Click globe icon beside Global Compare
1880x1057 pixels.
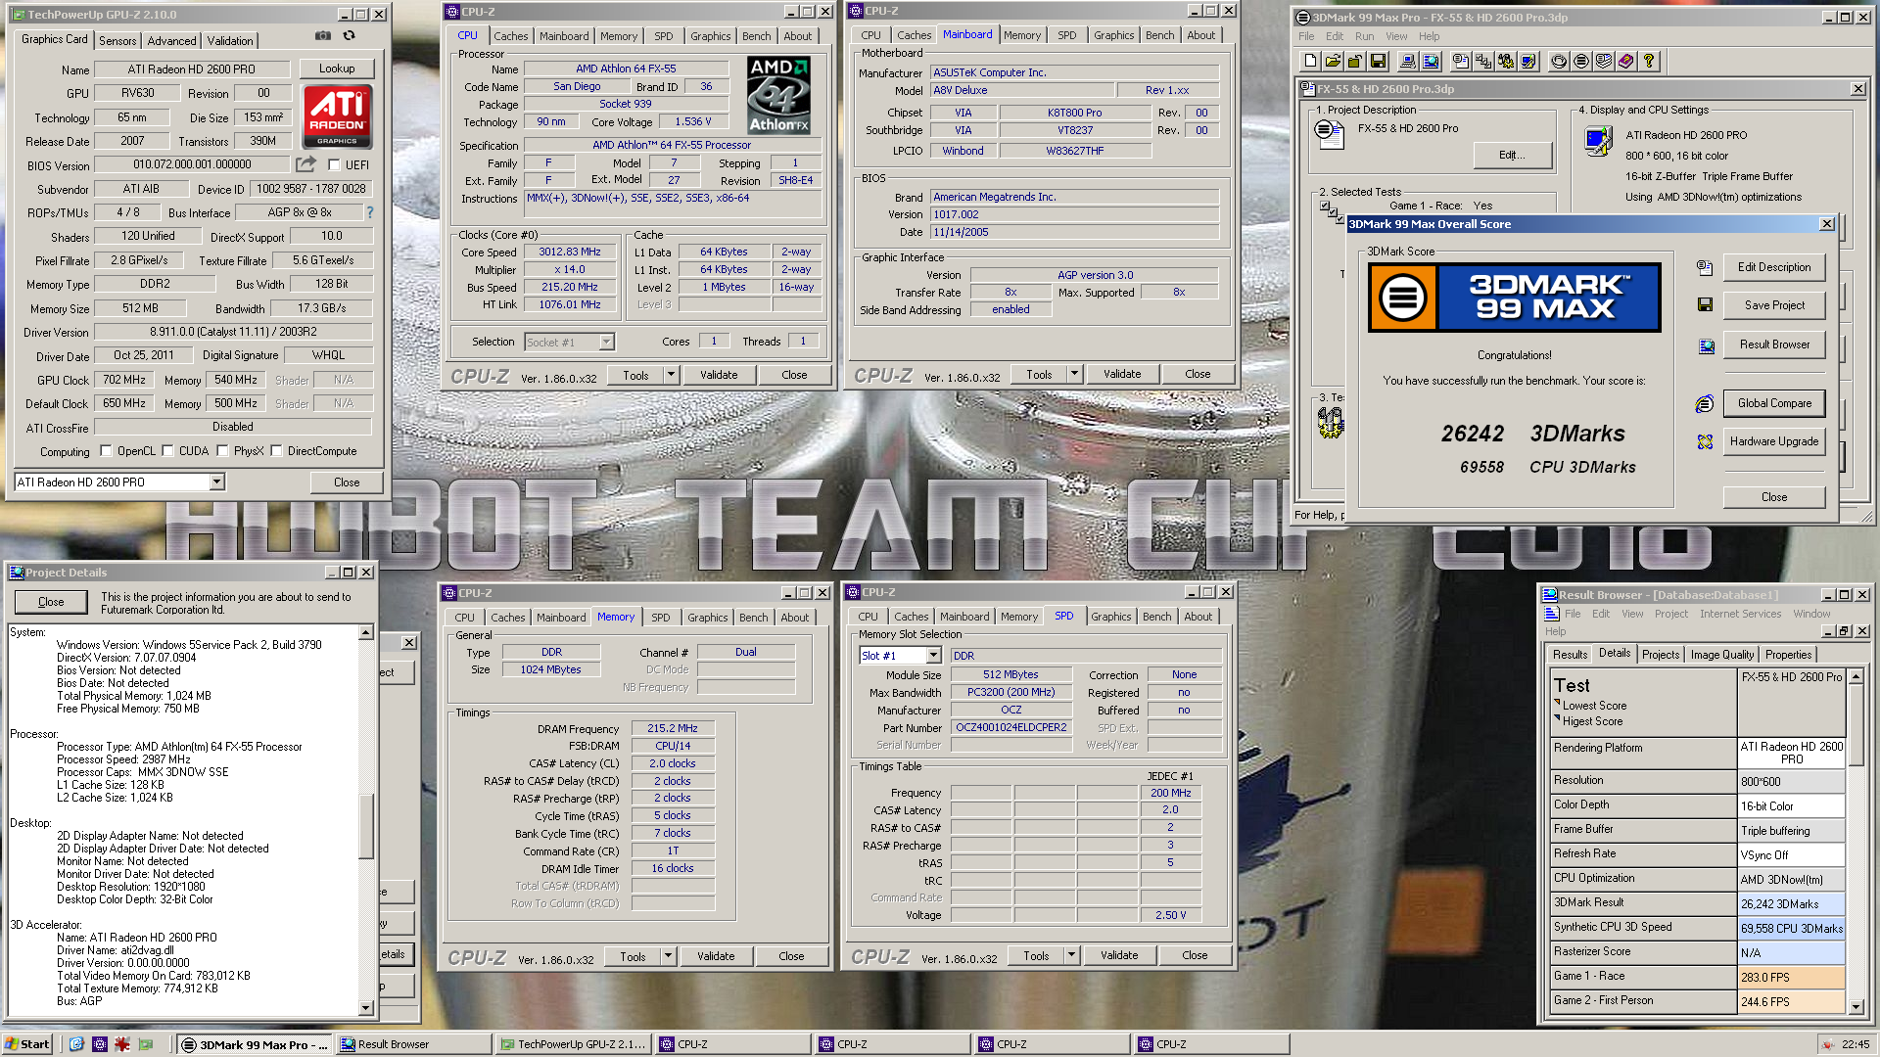[1705, 403]
